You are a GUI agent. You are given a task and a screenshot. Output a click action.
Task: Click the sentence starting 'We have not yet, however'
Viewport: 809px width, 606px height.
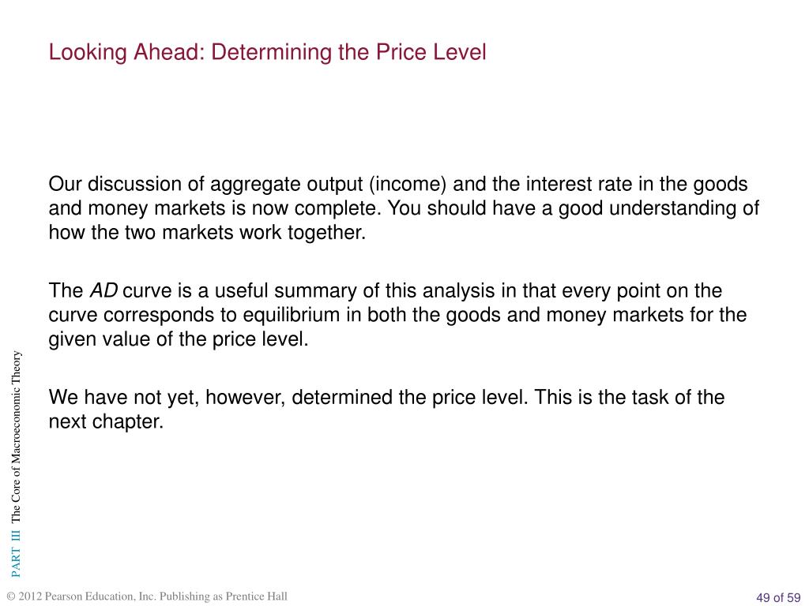[x=288, y=398]
